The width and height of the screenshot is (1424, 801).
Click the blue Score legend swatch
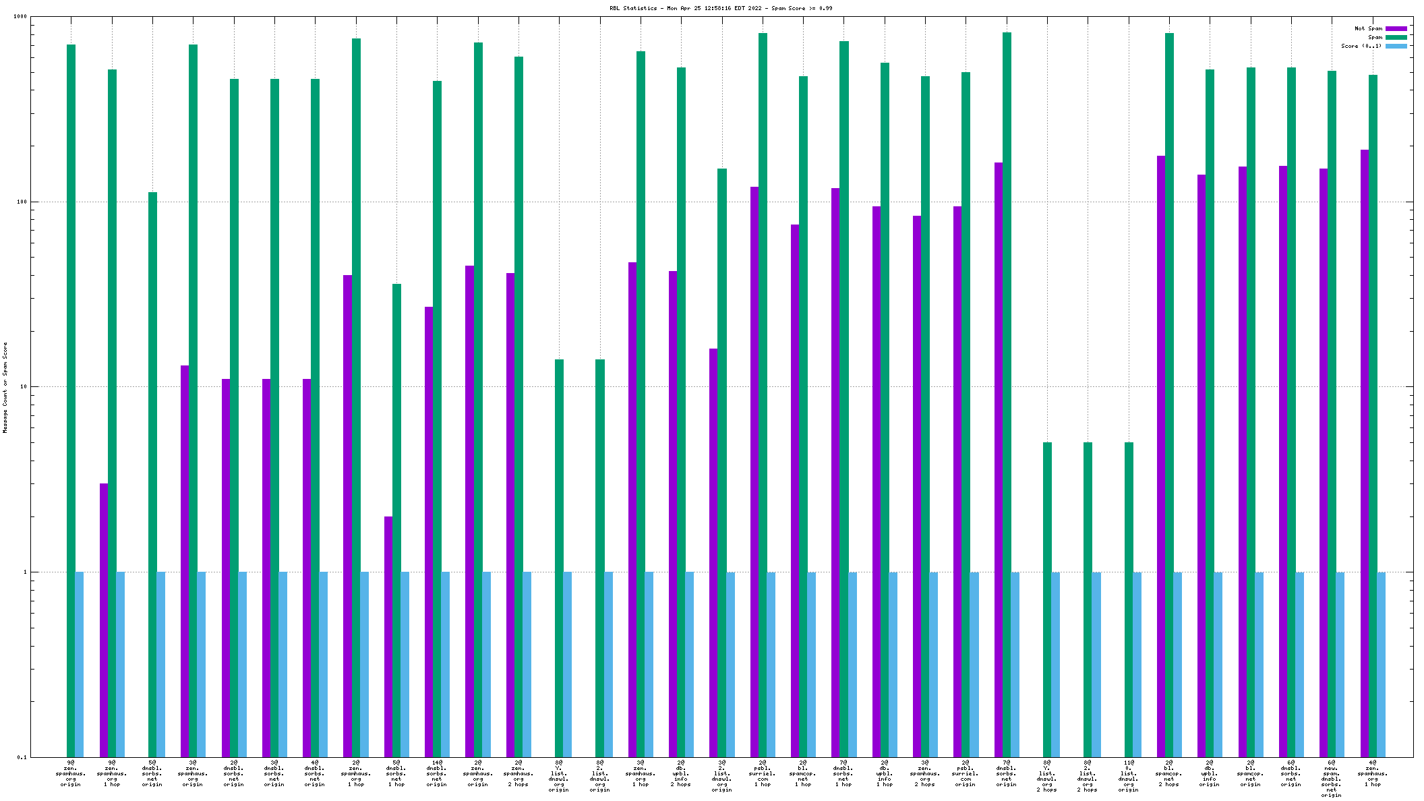(x=1396, y=46)
